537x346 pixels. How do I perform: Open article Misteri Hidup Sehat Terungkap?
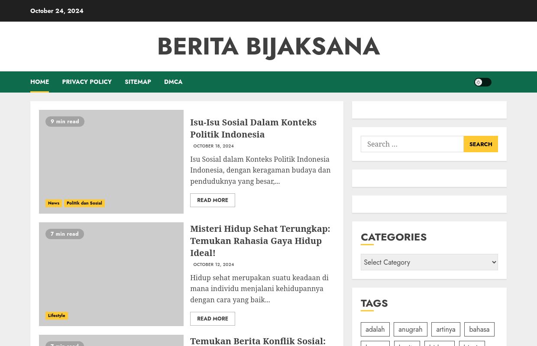point(260,241)
